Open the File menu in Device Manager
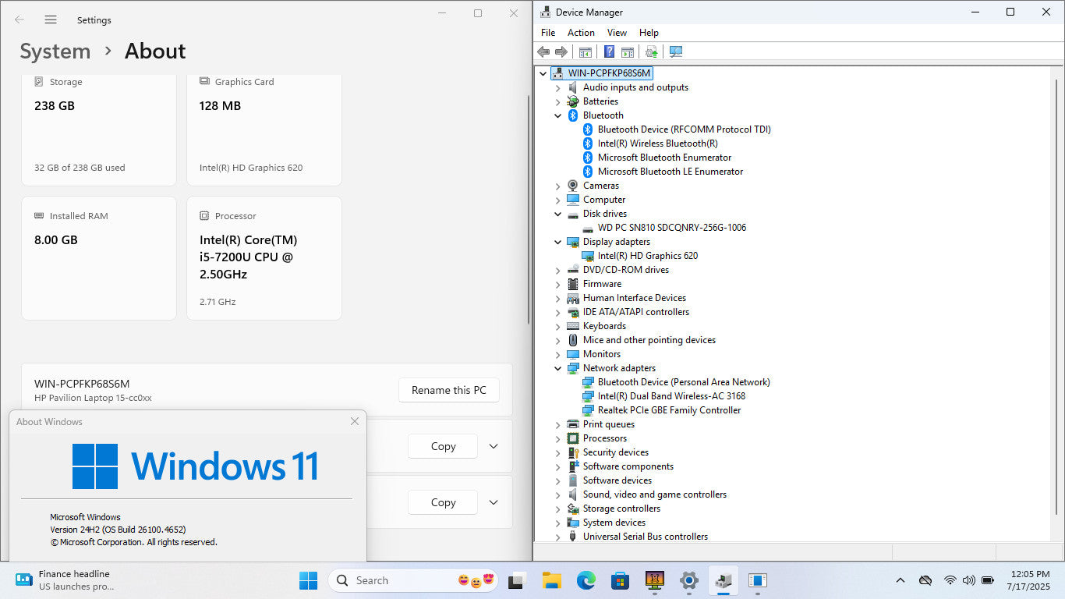 548,33
